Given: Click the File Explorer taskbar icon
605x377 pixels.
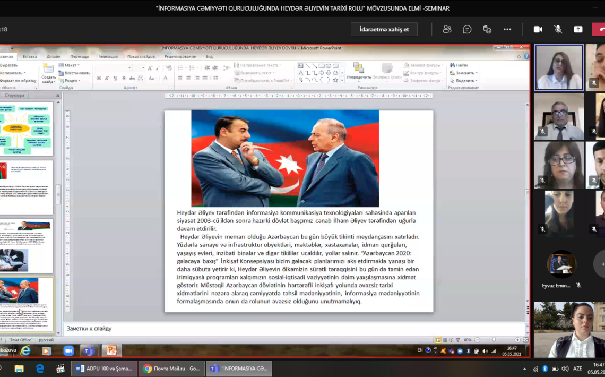Looking at the screenshot, I should coord(19,369).
